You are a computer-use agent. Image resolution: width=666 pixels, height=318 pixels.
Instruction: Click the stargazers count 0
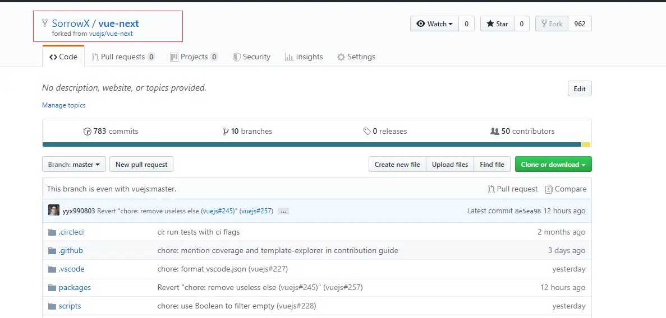522,24
